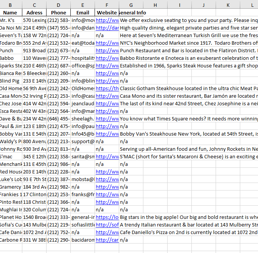The image size is (258, 253).
Task: Click the Email header cell
Action: coord(82,12)
